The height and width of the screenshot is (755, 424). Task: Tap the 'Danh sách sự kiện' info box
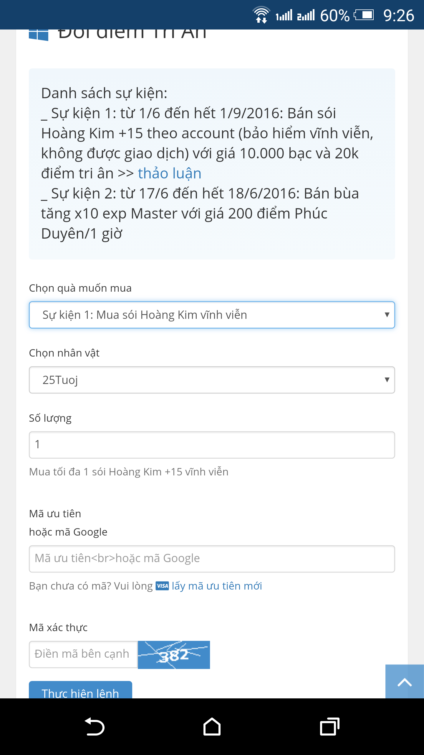[x=212, y=164]
